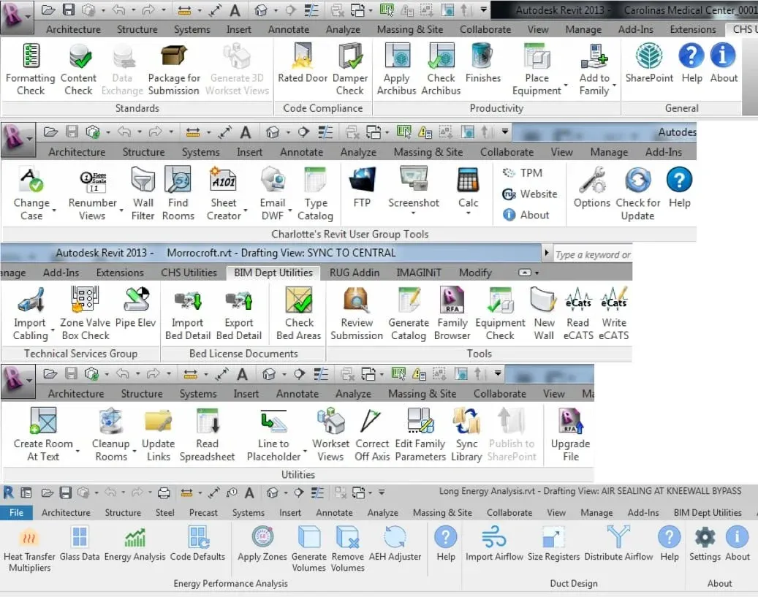The width and height of the screenshot is (758, 597).
Task: Click the AEH Adjuster button
Action: [x=395, y=544]
